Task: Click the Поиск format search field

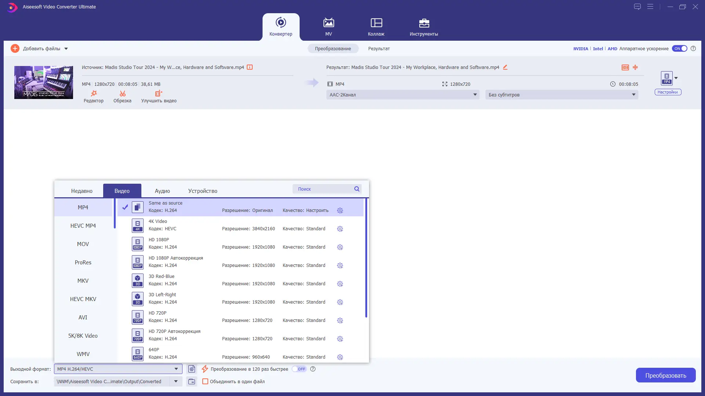Action: (x=323, y=189)
